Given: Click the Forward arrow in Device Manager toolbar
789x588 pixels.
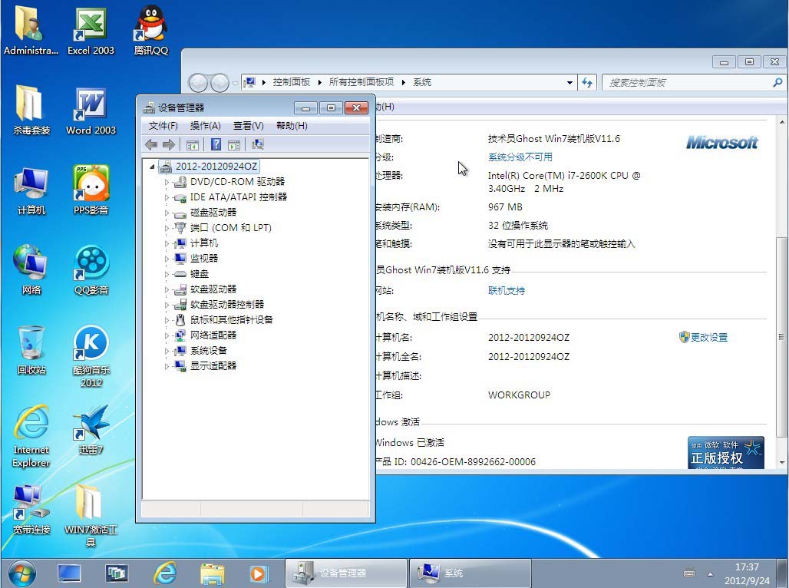Looking at the screenshot, I should [x=169, y=145].
